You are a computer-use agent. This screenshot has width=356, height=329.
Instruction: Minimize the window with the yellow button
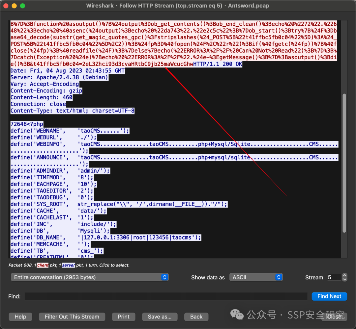(14, 6)
